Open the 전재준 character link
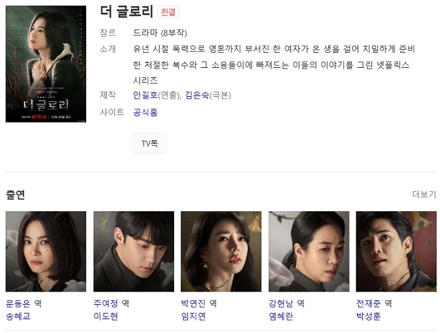The image size is (440, 333). tap(368, 303)
